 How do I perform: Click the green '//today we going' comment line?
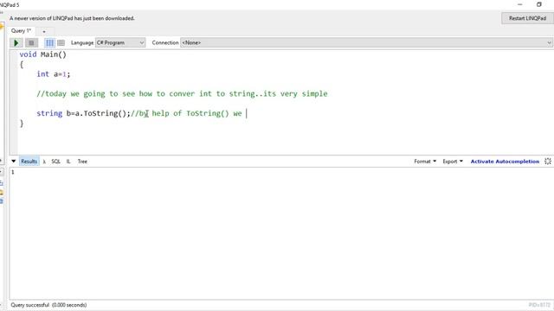[x=182, y=94]
